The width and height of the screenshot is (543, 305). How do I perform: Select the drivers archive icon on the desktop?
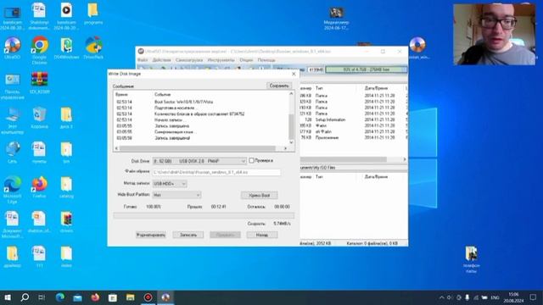[66, 222]
